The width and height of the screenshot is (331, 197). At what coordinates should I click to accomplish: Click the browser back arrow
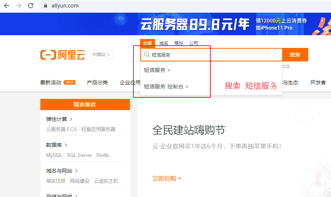(x=7, y=6)
